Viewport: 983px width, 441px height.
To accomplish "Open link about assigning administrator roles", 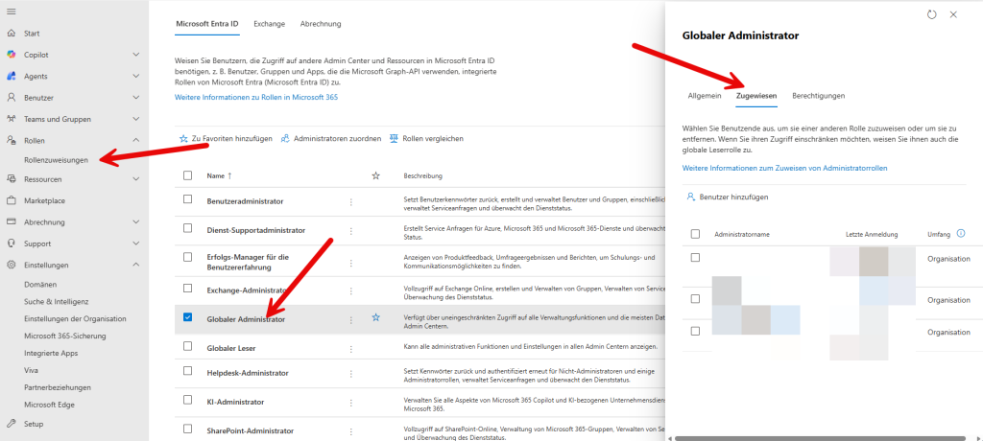I will 784,168.
